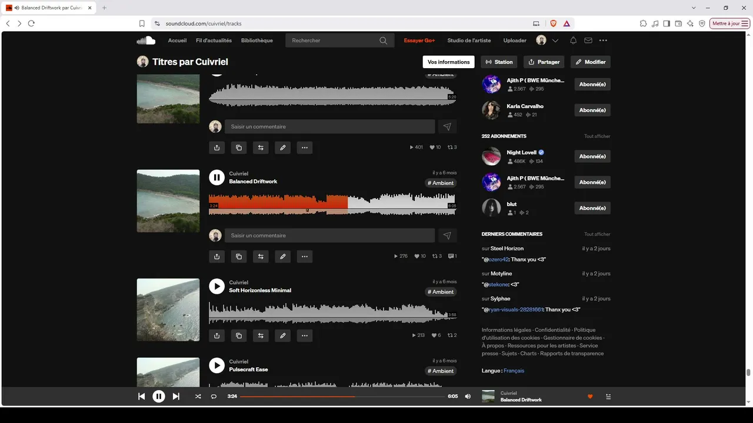Bookmark this page in the browser
Image resolution: width=753 pixels, height=423 pixels.
[x=142, y=23]
